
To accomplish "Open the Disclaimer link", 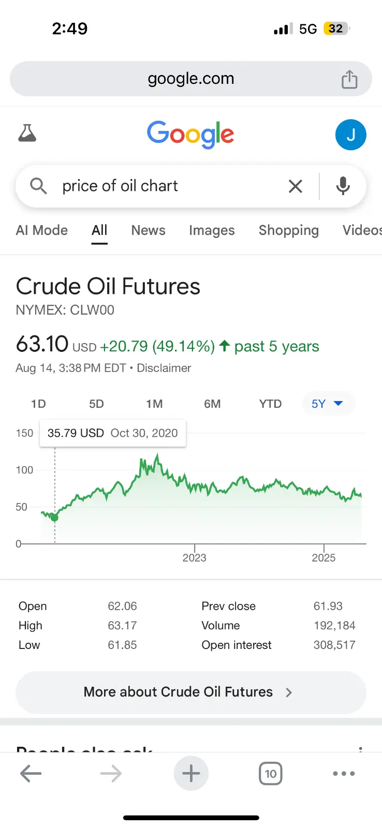I will 164,368.
